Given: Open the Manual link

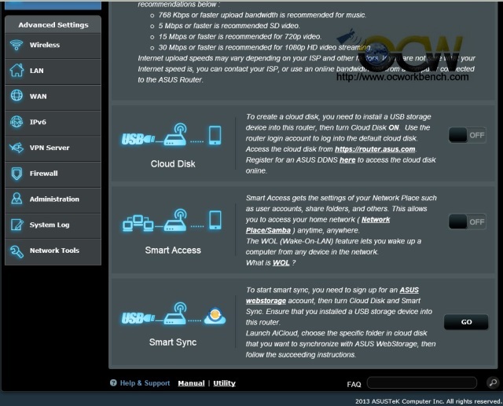Looking at the screenshot, I should coord(191,383).
